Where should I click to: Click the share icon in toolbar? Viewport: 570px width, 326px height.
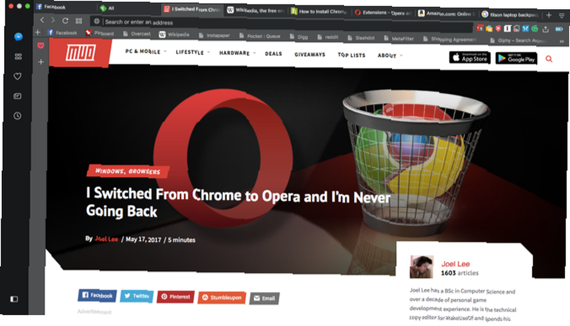[545, 28]
